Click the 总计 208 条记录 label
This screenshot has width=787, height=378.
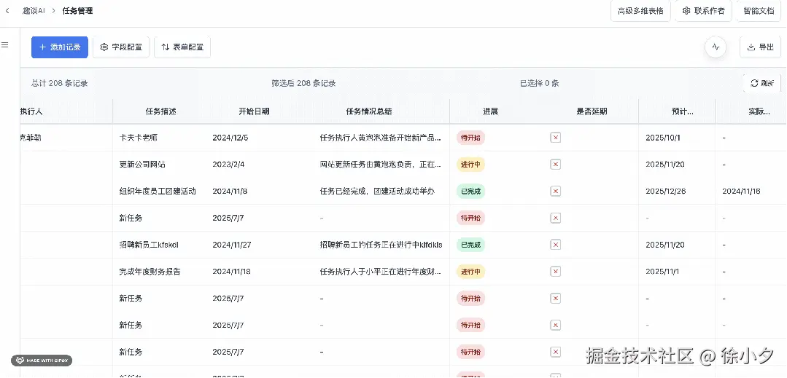(x=60, y=83)
